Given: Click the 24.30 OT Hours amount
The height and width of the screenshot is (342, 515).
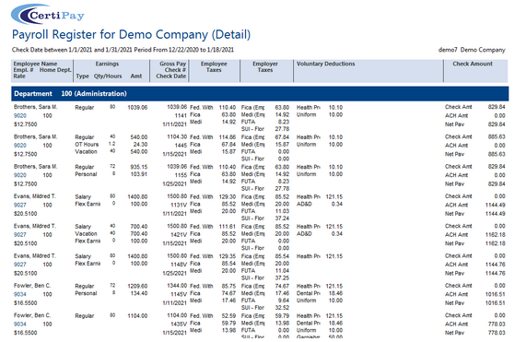Looking at the screenshot, I should (x=140, y=144).
